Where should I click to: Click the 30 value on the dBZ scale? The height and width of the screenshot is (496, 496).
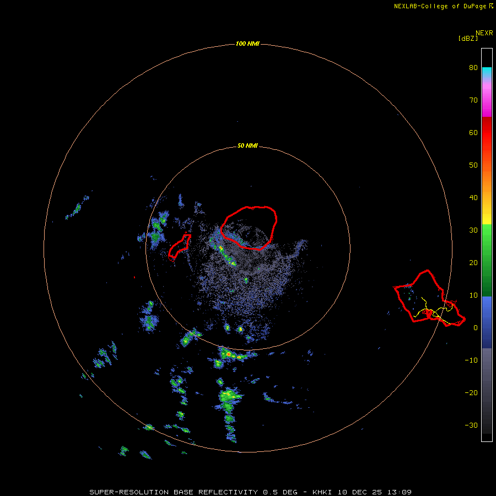tap(473, 230)
